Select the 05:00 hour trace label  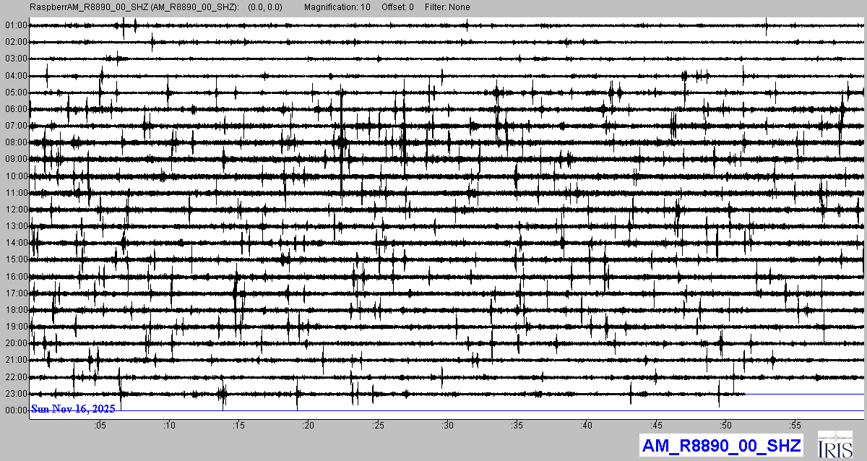(16, 92)
